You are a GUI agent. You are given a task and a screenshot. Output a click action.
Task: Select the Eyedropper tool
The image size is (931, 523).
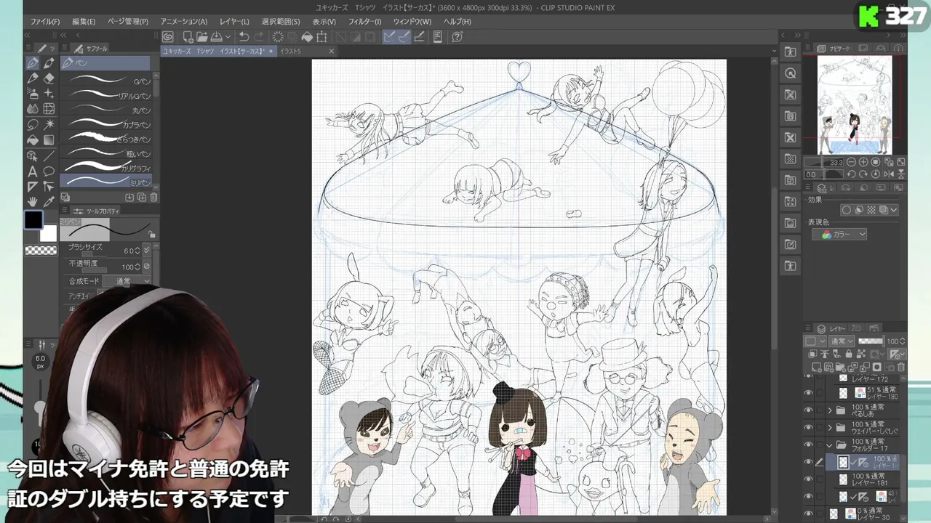(x=49, y=202)
